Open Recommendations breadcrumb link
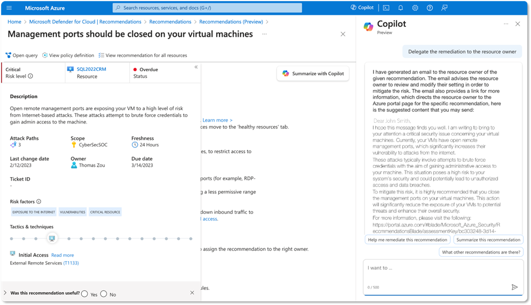The width and height of the screenshot is (531, 305). 171,21
